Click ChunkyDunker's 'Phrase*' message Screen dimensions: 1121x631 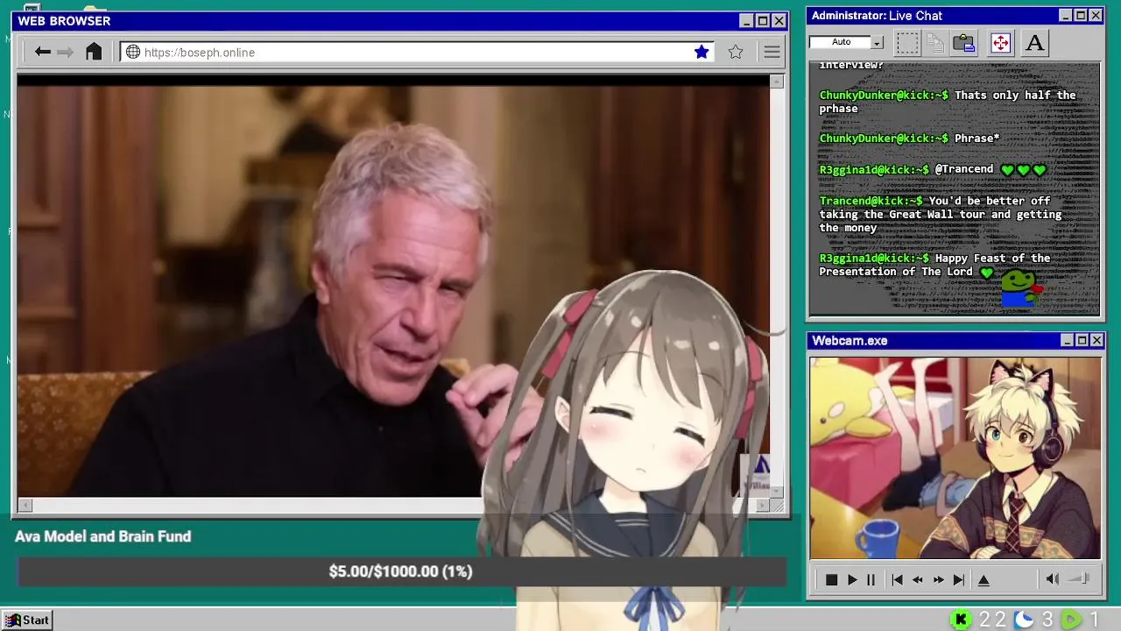pyautogui.click(x=976, y=138)
